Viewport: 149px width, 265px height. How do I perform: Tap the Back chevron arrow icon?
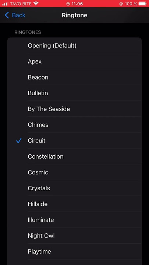[7, 15]
